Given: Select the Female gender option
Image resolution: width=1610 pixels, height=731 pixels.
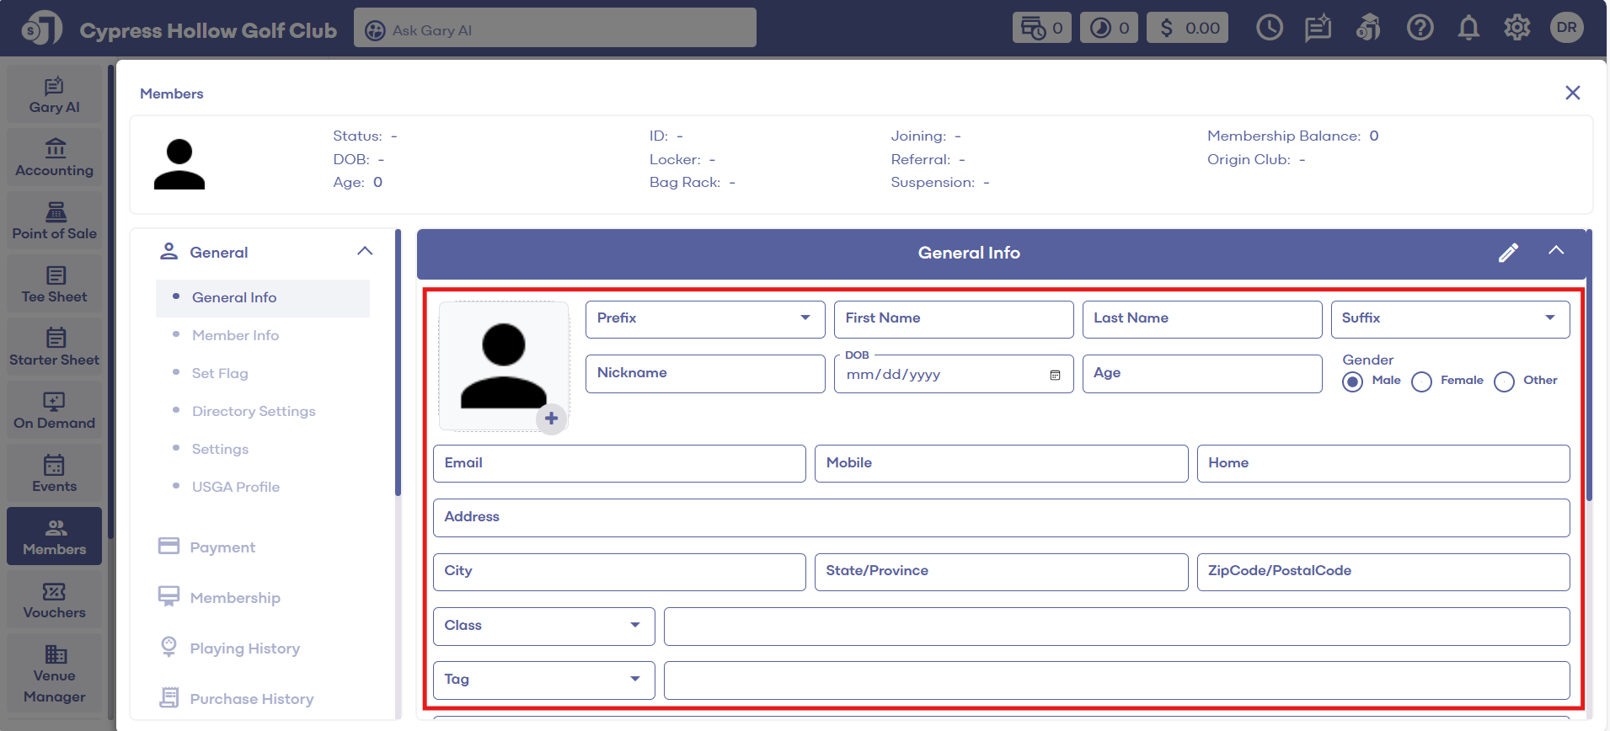Looking at the screenshot, I should (x=1421, y=382).
